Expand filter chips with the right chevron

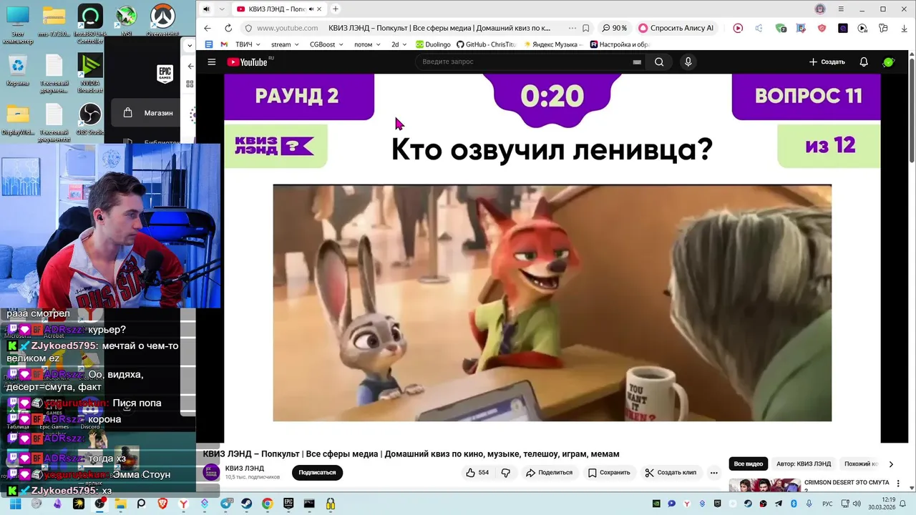891,464
